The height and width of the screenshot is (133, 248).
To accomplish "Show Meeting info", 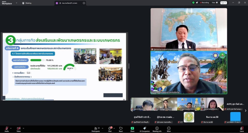I will point(157,128).
